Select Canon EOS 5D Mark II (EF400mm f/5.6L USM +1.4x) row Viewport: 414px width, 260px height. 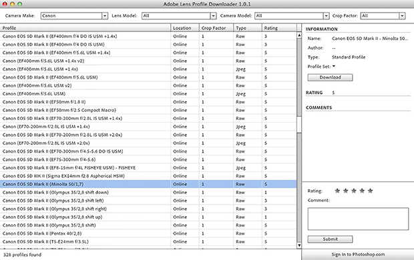click(x=148, y=53)
